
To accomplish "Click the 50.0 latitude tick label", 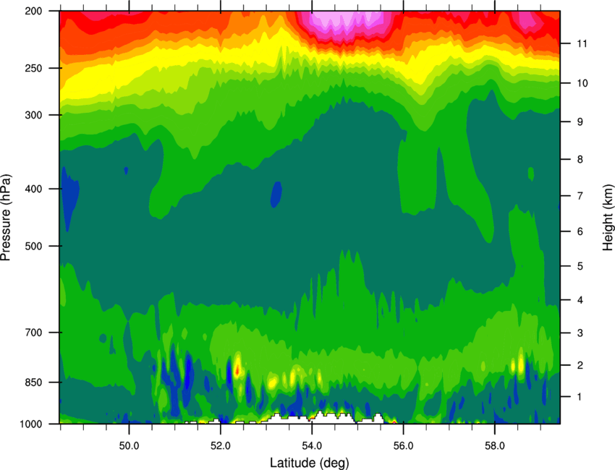I will pos(129,446).
